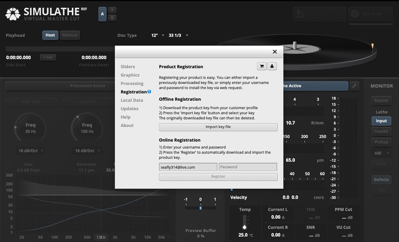
Task: Open the Local Data section
Action: coord(132,100)
